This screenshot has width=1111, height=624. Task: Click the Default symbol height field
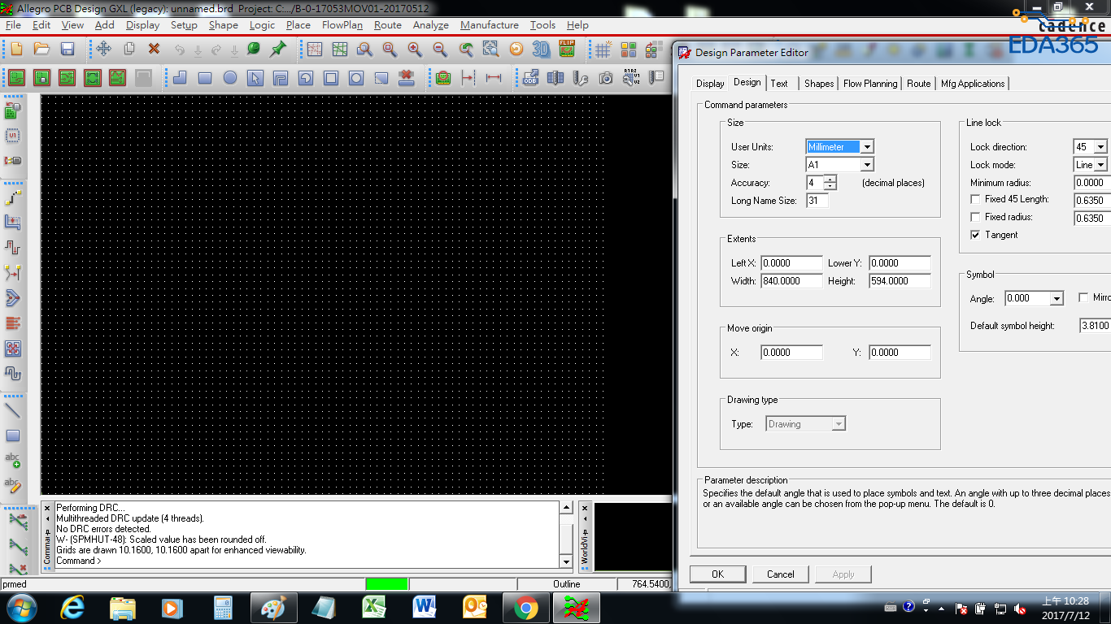(1095, 326)
